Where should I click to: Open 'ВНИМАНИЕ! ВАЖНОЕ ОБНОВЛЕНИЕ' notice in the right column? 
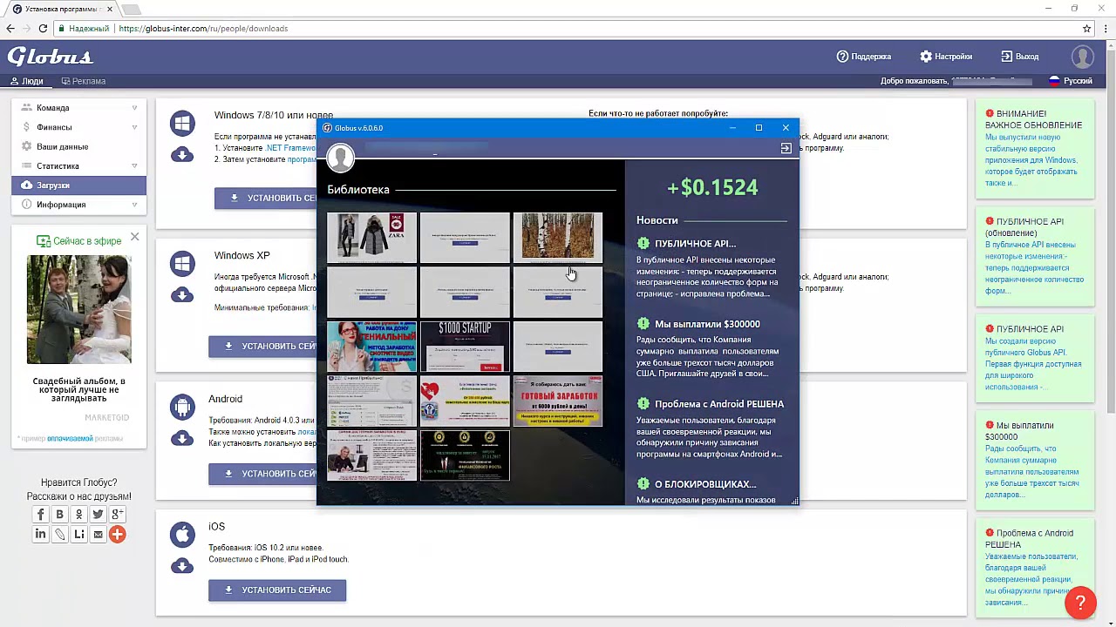[1033, 119]
